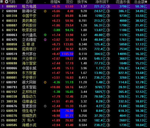
Task: Click the ③ report icon after 中国平安's 1296亿
Action: pyautogui.click(x=108, y=16)
